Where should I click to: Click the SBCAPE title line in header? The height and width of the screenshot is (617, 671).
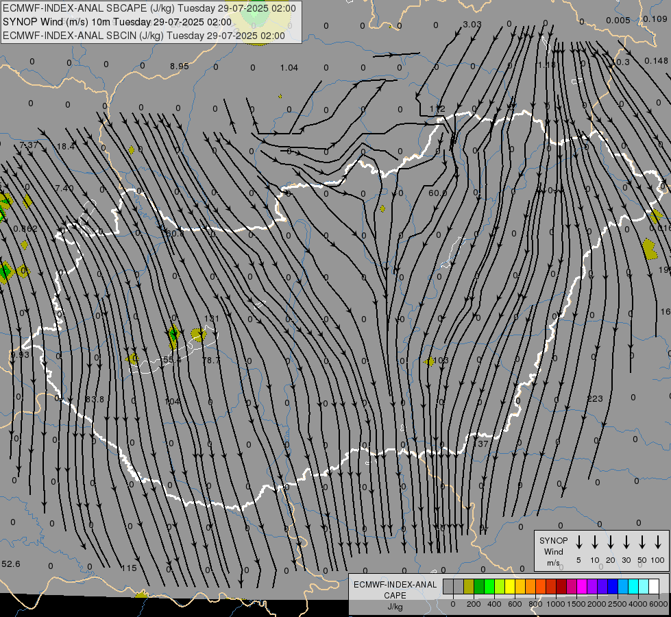pyautogui.click(x=149, y=8)
